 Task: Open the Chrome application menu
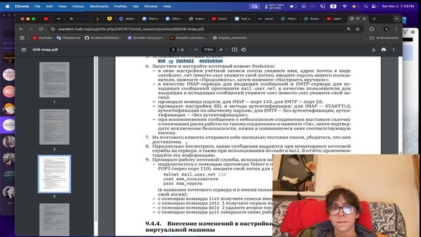pyautogui.click(x=22, y=6)
